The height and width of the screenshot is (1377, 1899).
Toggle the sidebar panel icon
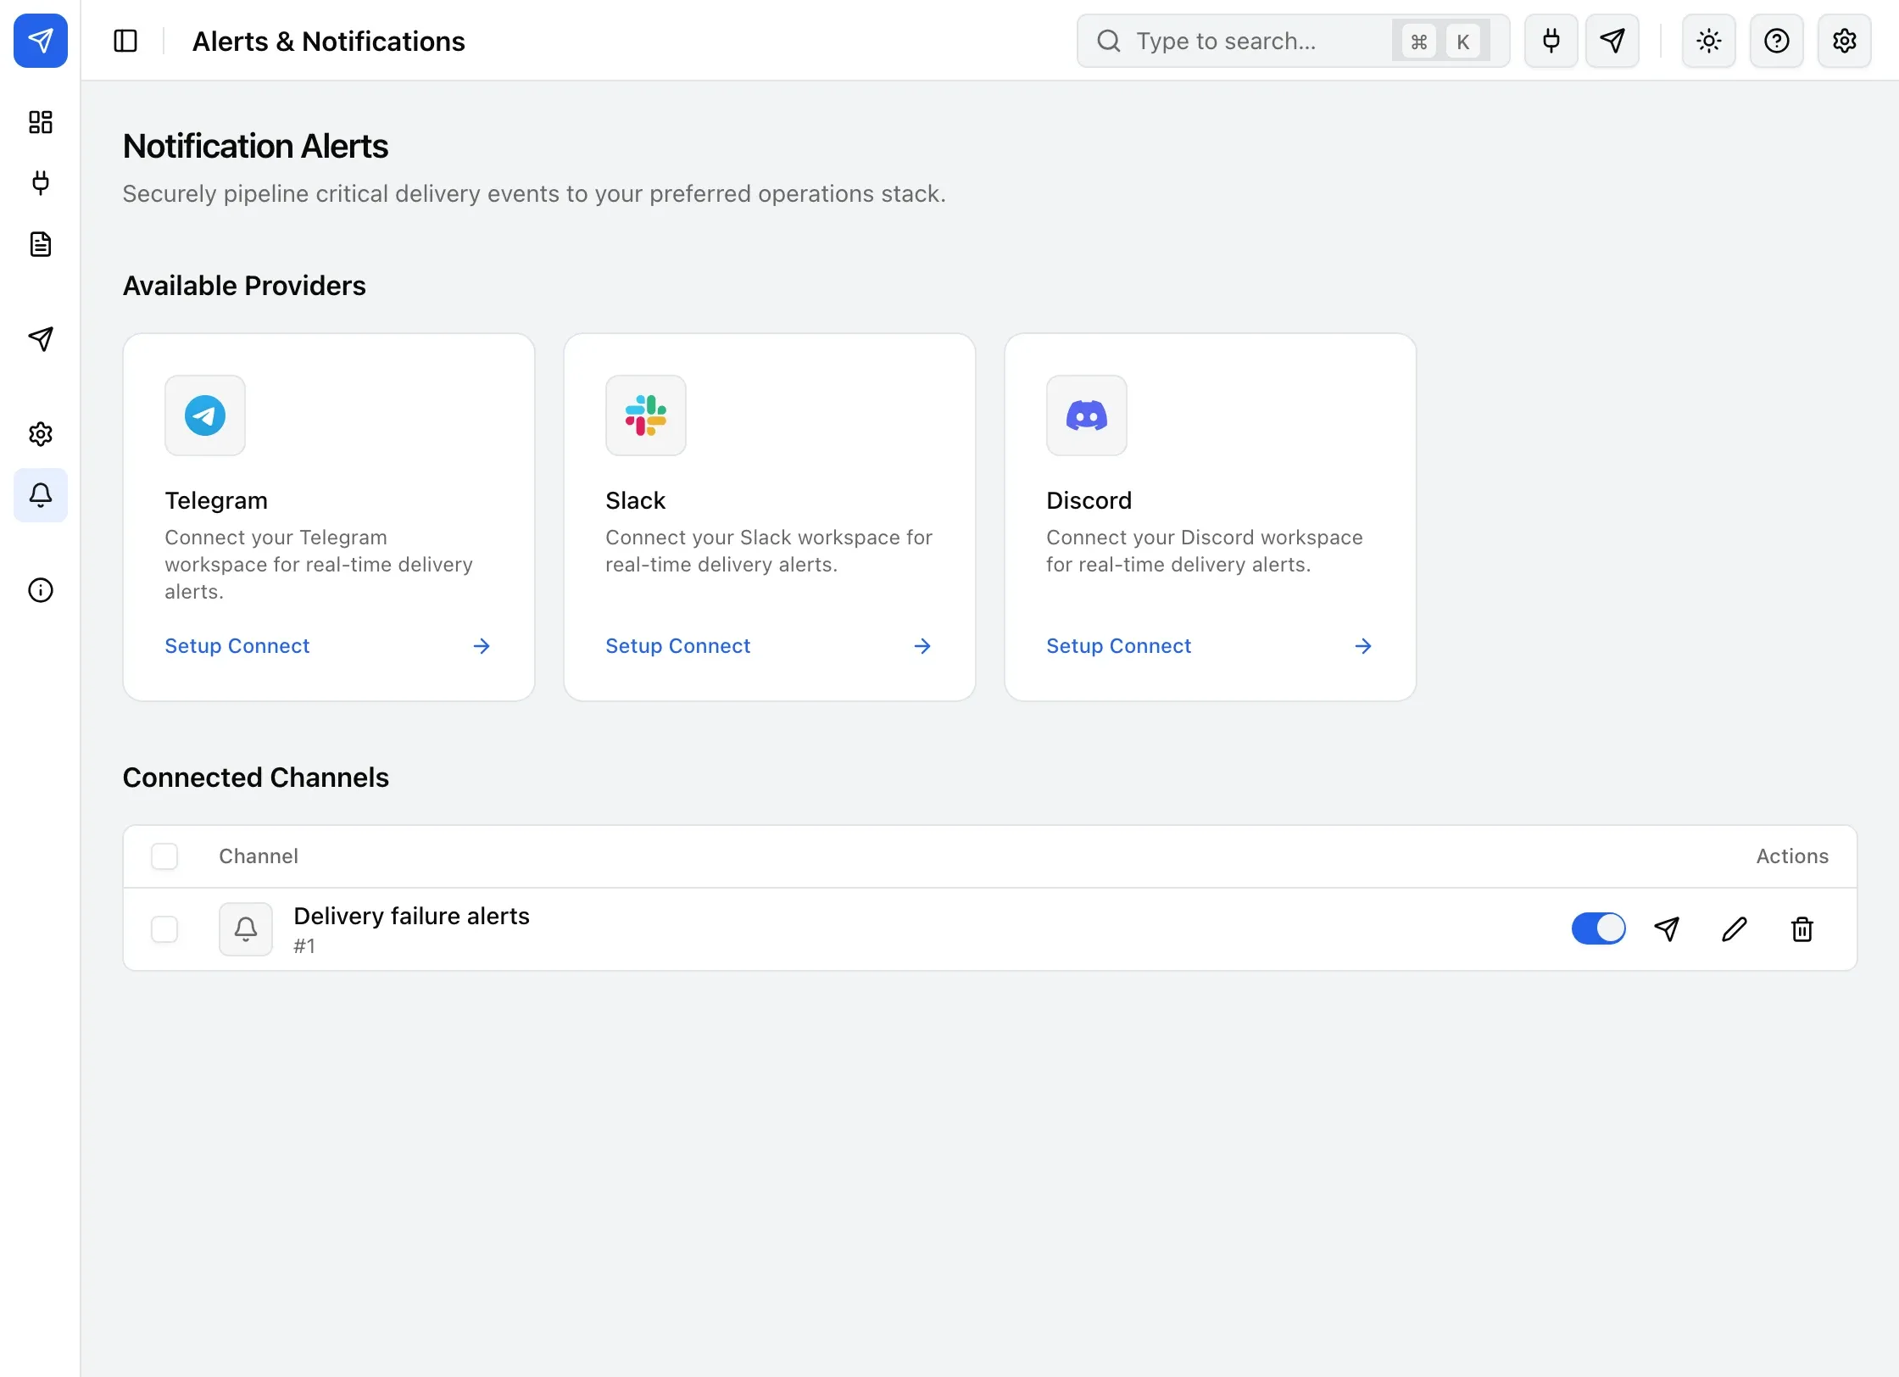(x=125, y=41)
